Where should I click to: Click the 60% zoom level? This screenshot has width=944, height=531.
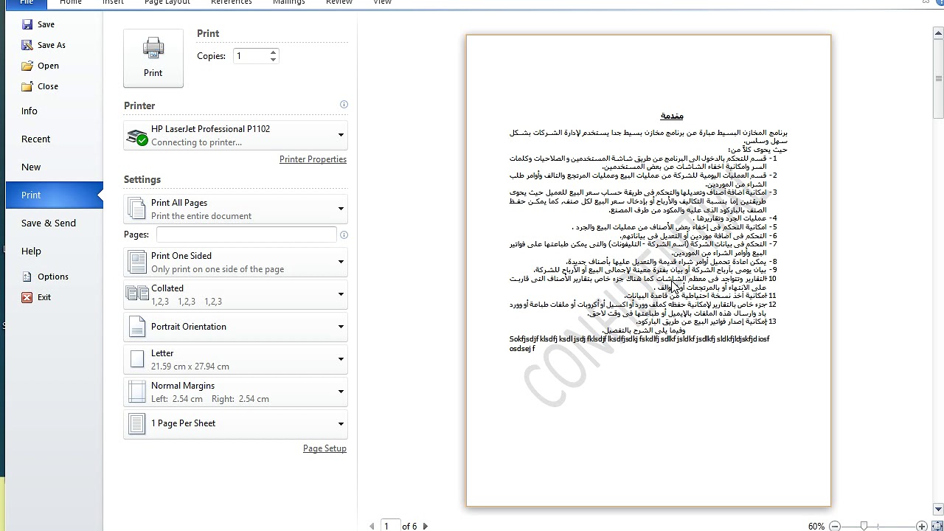click(x=816, y=527)
